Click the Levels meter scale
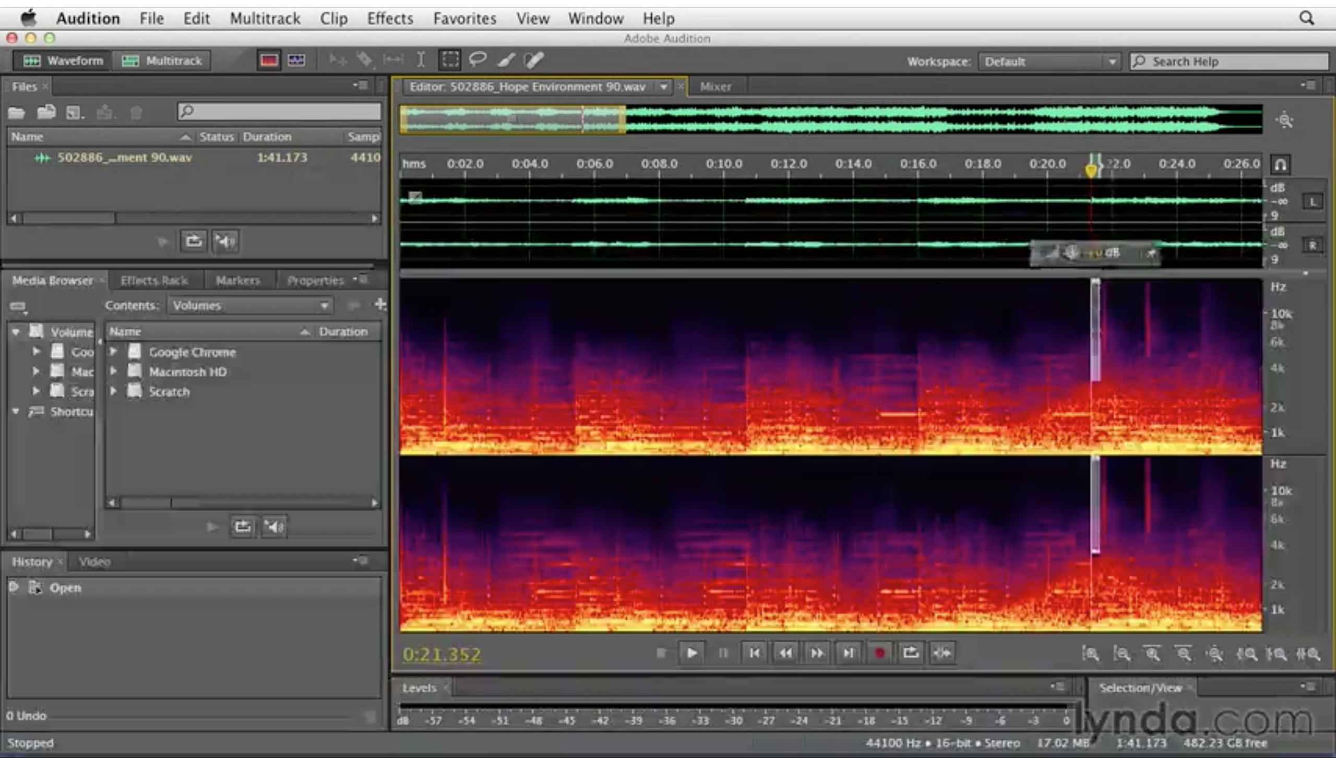Viewport: 1336px width, 758px height. (x=731, y=720)
